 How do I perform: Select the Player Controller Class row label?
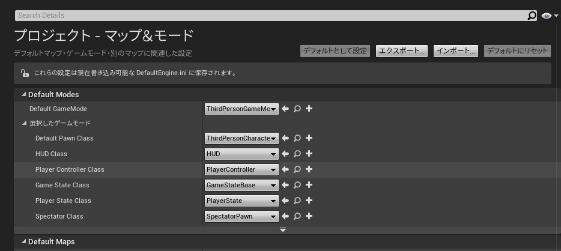[x=70, y=169]
